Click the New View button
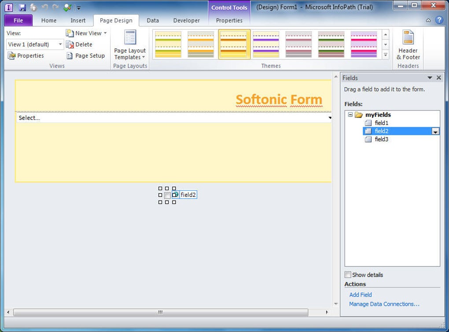 tap(86, 33)
